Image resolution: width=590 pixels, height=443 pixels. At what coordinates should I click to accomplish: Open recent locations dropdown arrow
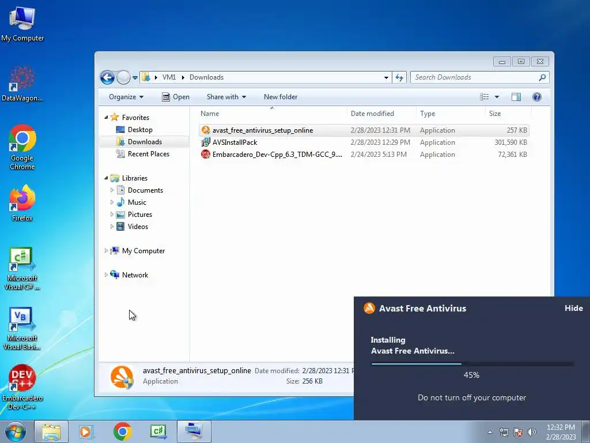(x=135, y=78)
